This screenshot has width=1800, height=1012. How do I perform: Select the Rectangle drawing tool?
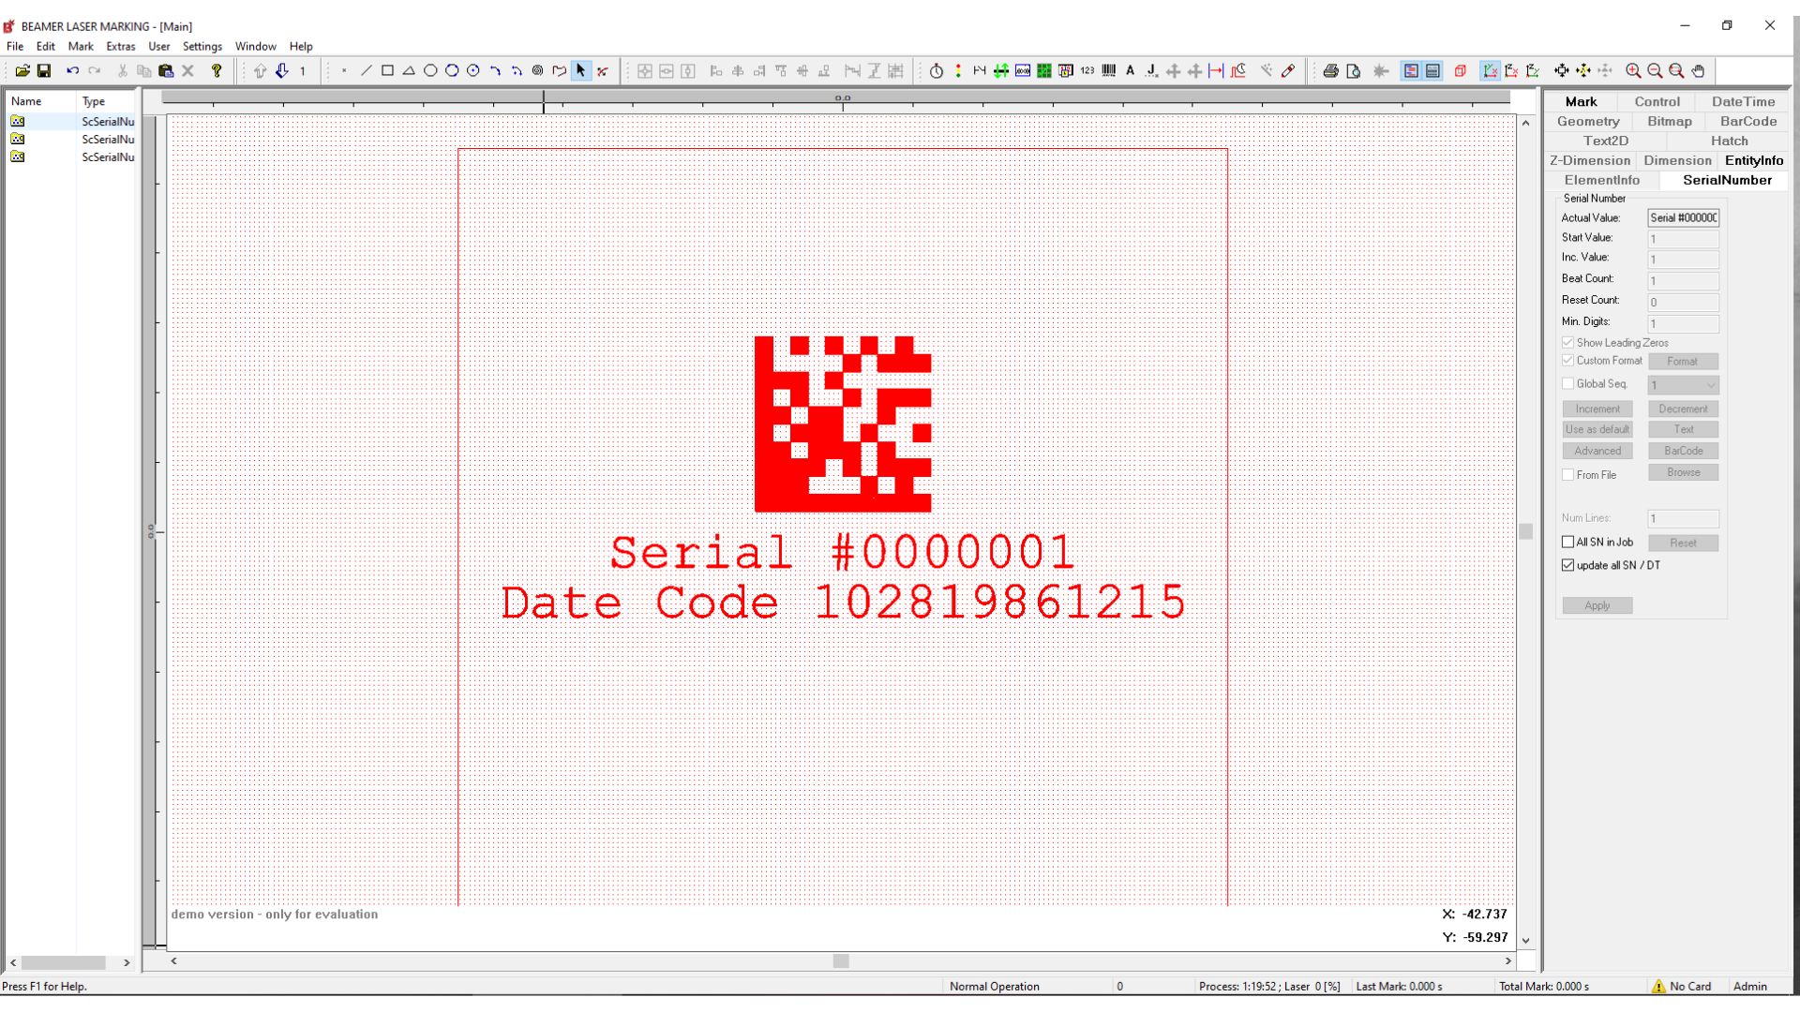point(387,70)
